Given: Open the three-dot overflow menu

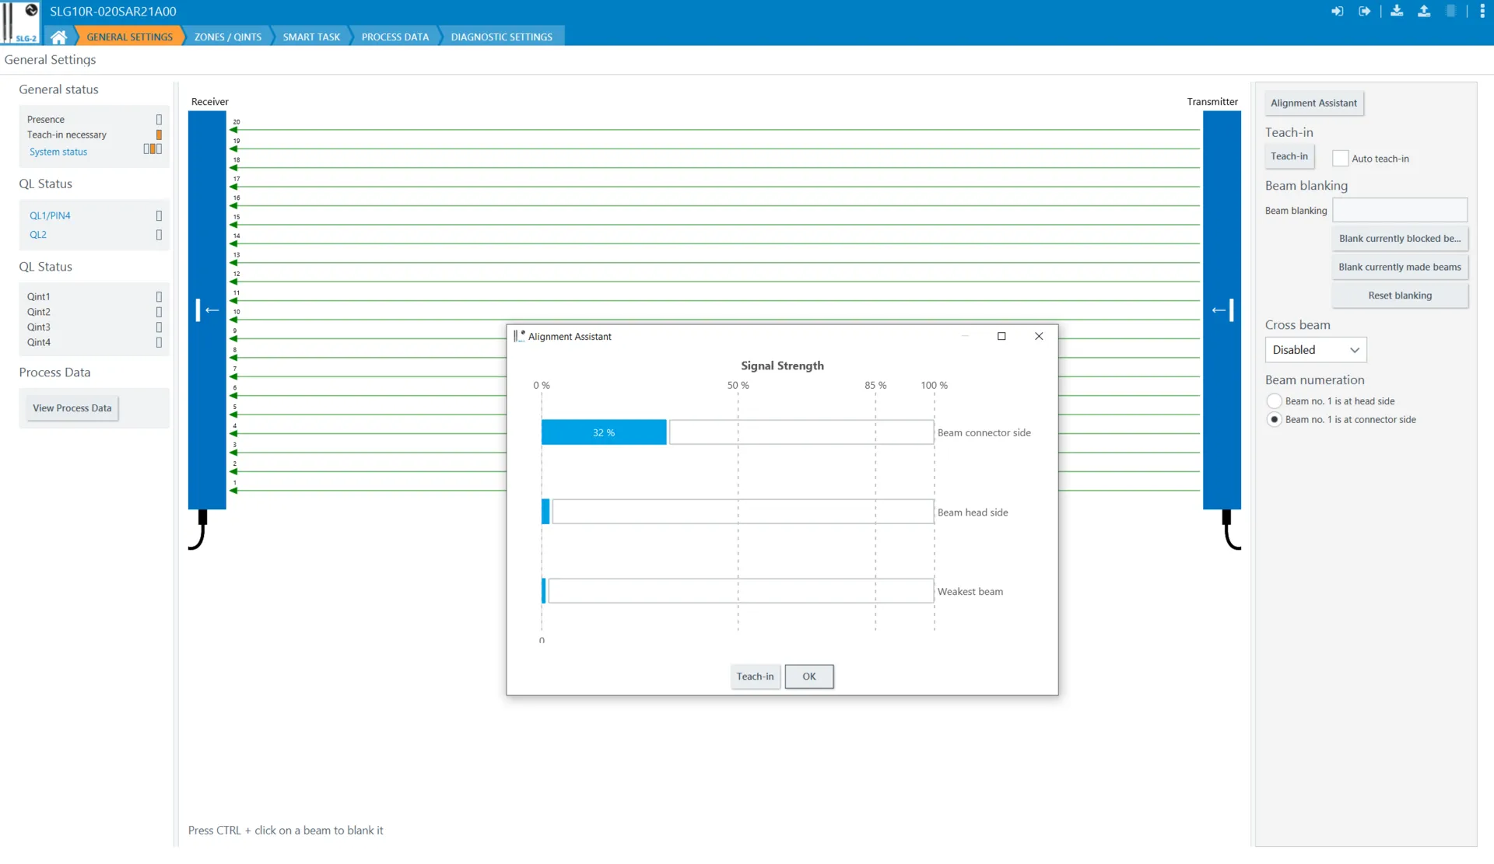Looking at the screenshot, I should 1482,11.
